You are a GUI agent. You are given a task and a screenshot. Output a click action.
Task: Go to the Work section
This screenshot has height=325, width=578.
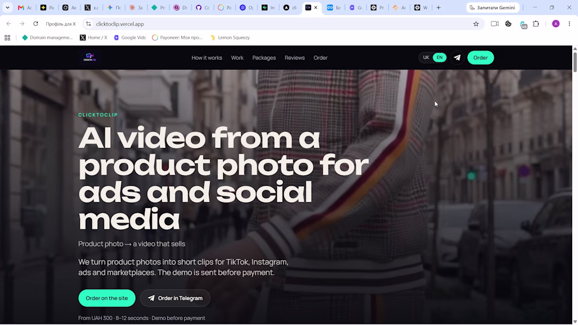(x=237, y=58)
